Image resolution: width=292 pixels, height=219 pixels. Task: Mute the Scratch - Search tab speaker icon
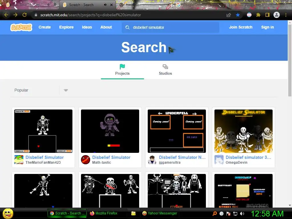tap(105, 5)
